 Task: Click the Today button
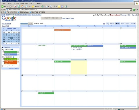pos(30,24)
